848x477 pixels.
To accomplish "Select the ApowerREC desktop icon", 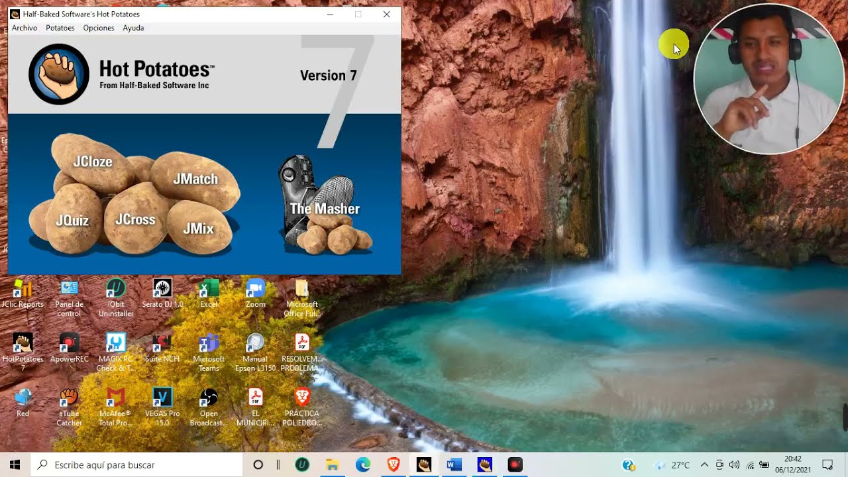I will (69, 349).
